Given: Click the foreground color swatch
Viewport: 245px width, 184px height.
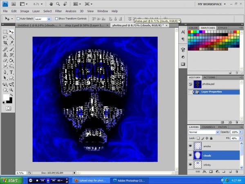Looking at the screenshot, I should (6, 97).
